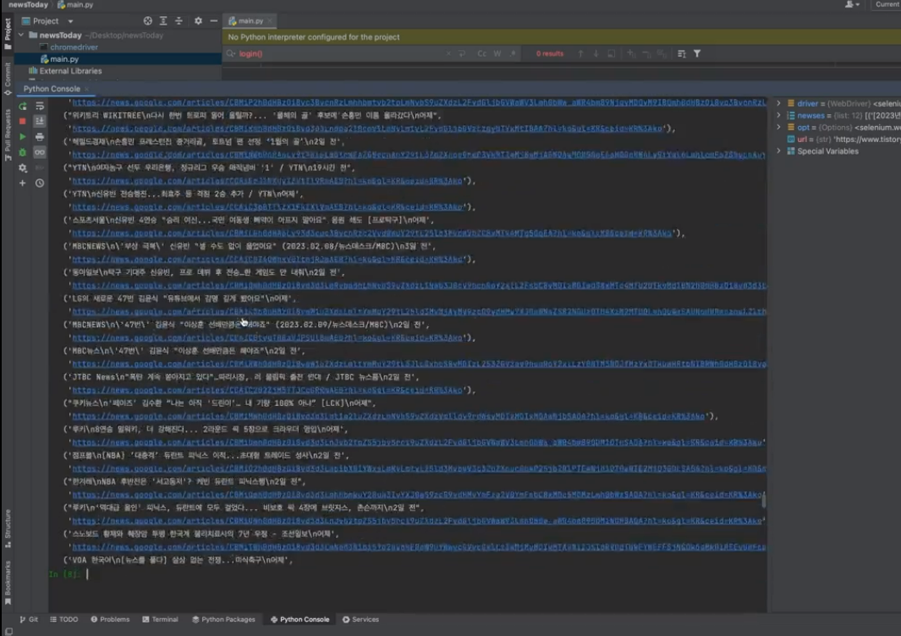The height and width of the screenshot is (636, 901).
Task: Close the Python Console tab
Action: 87,89
